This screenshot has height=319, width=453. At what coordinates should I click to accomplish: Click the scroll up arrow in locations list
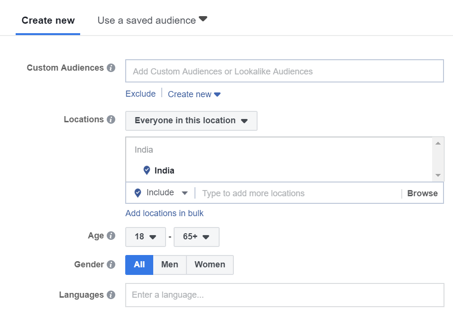438,143
